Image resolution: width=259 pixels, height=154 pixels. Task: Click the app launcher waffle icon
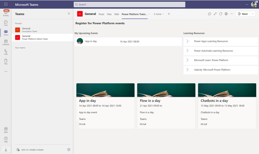pyautogui.click(x=6, y=5)
